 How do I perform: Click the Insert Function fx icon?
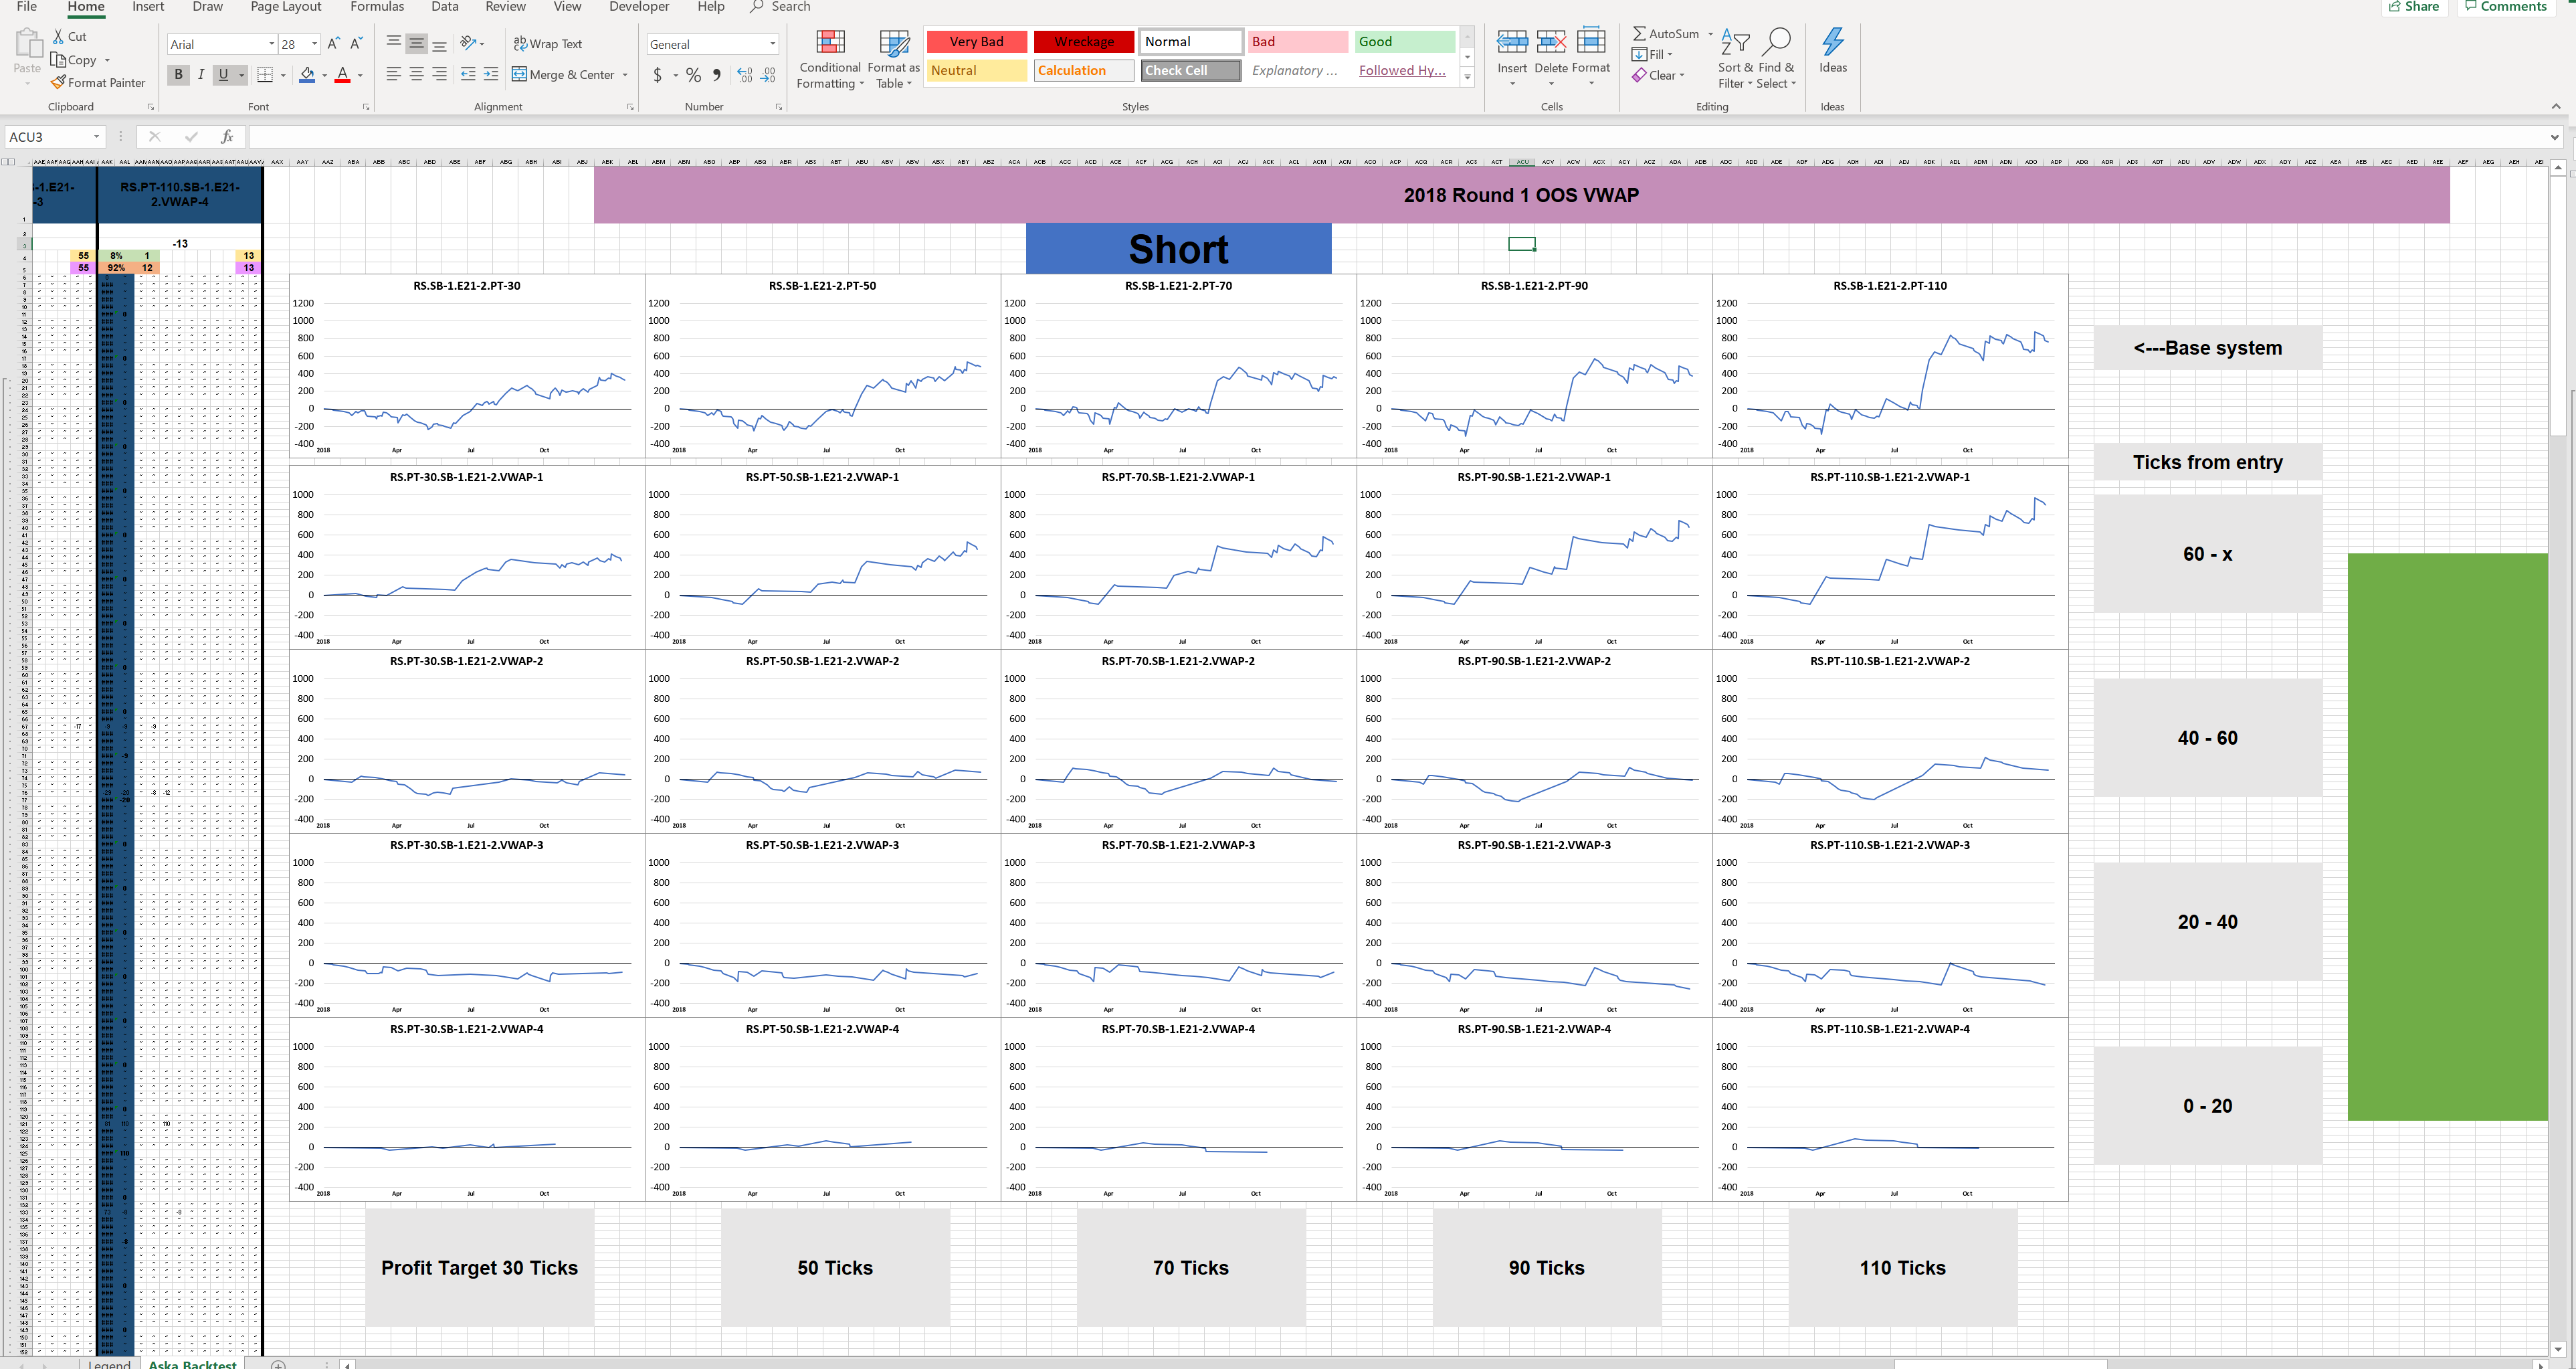point(227,137)
